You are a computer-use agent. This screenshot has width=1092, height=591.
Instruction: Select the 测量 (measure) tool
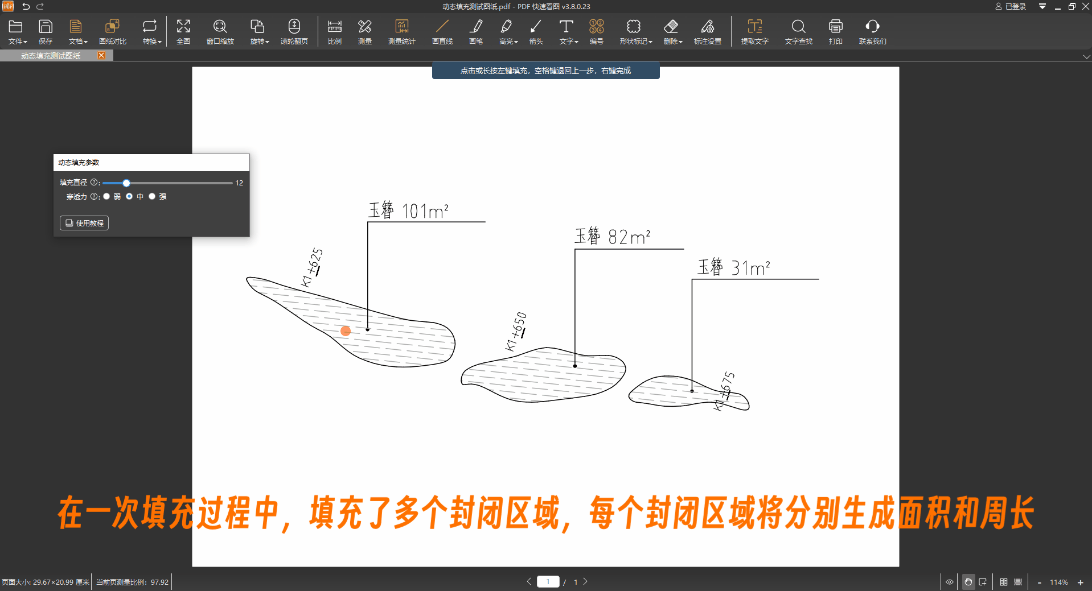(x=364, y=31)
